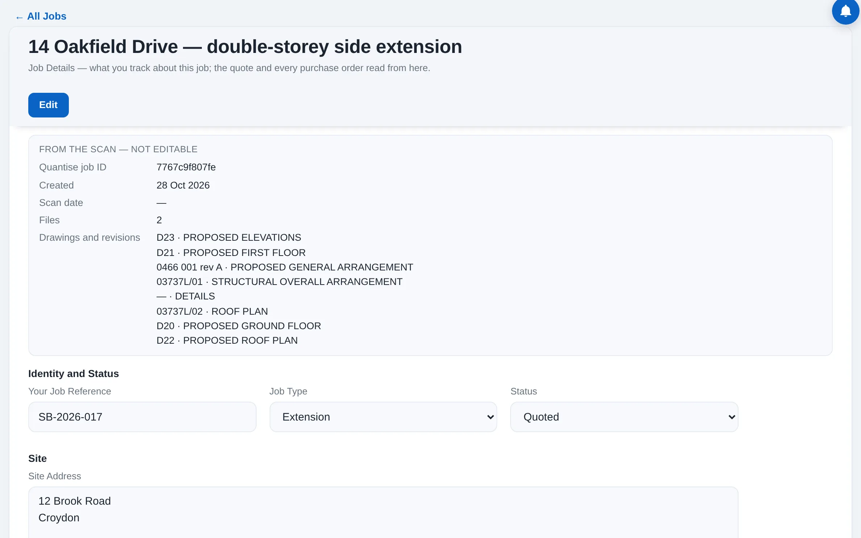The image size is (861, 538).
Task: Go back to All Jobs
Action: click(x=41, y=16)
